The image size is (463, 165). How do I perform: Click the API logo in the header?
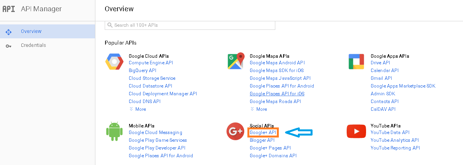coord(9,9)
